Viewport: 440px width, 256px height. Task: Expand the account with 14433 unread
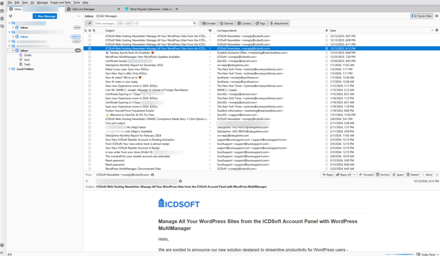[9, 41]
